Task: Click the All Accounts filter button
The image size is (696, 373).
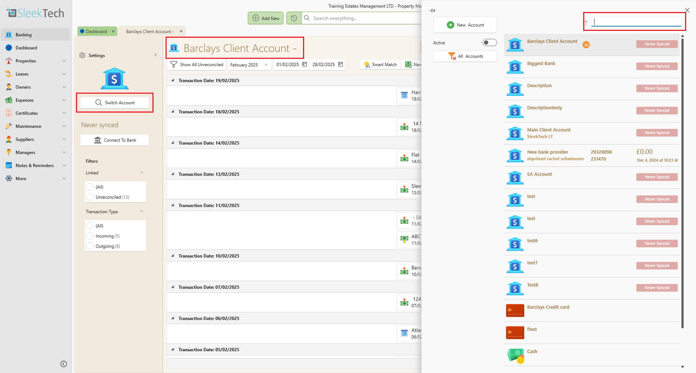Action: pos(465,56)
